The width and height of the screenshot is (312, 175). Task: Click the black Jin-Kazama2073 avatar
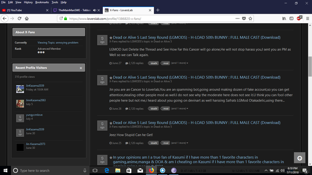20,147
